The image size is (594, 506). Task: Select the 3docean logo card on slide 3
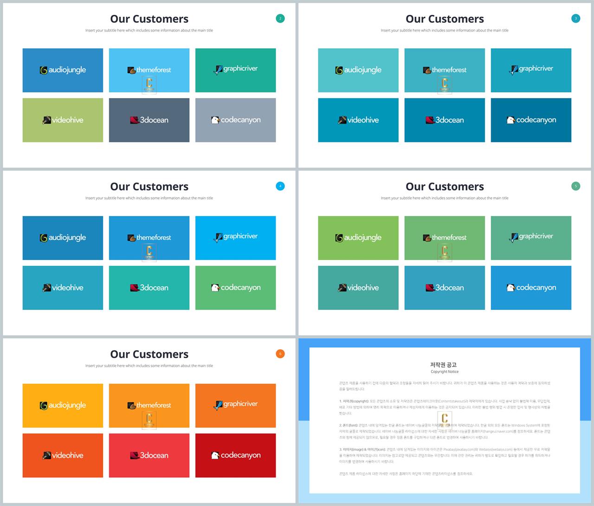click(x=445, y=120)
